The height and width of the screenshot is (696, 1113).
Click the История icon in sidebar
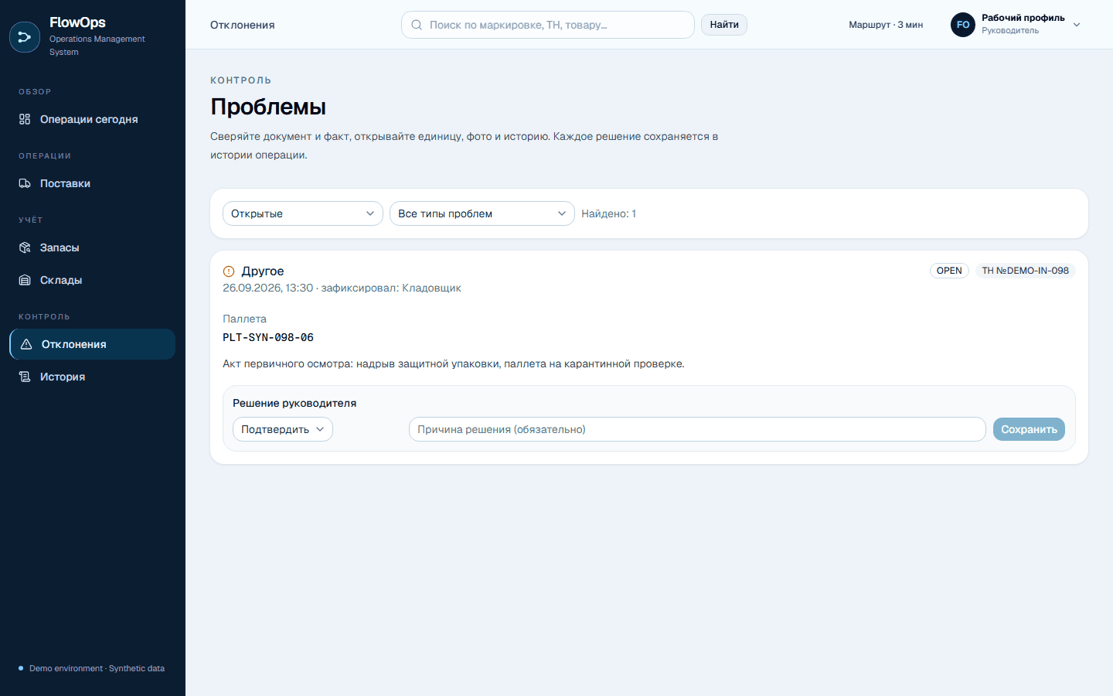pyautogui.click(x=25, y=377)
